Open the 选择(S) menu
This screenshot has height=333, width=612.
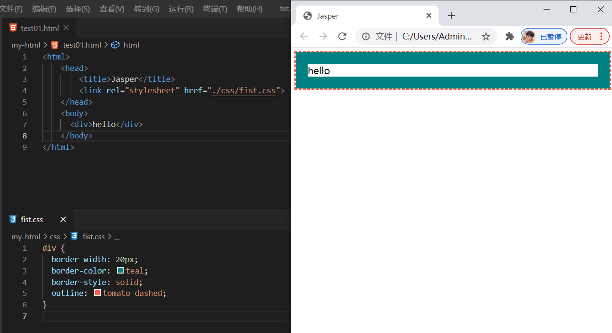pyautogui.click(x=78, y=9)
